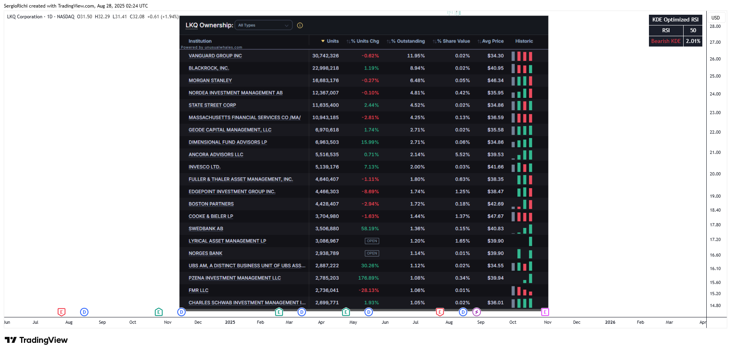The height and width of the screenshot is (352, 731).
Task: Open VANGUARD GROUP INC link
Action: coord(215,56)
